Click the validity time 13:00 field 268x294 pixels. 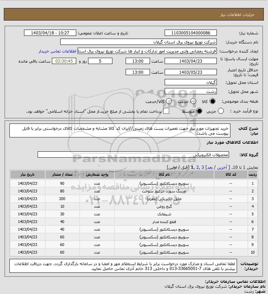(x=138, y=72)
